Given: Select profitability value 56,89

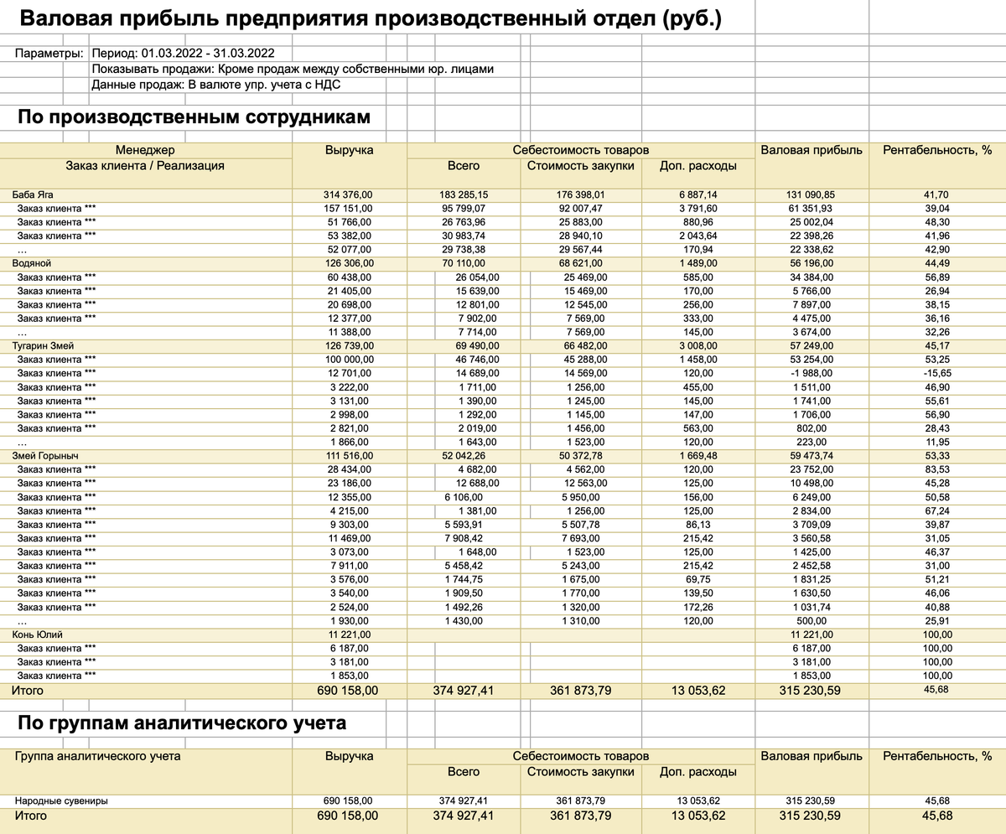Looking at the screenshot, I should tap(936, 277).
